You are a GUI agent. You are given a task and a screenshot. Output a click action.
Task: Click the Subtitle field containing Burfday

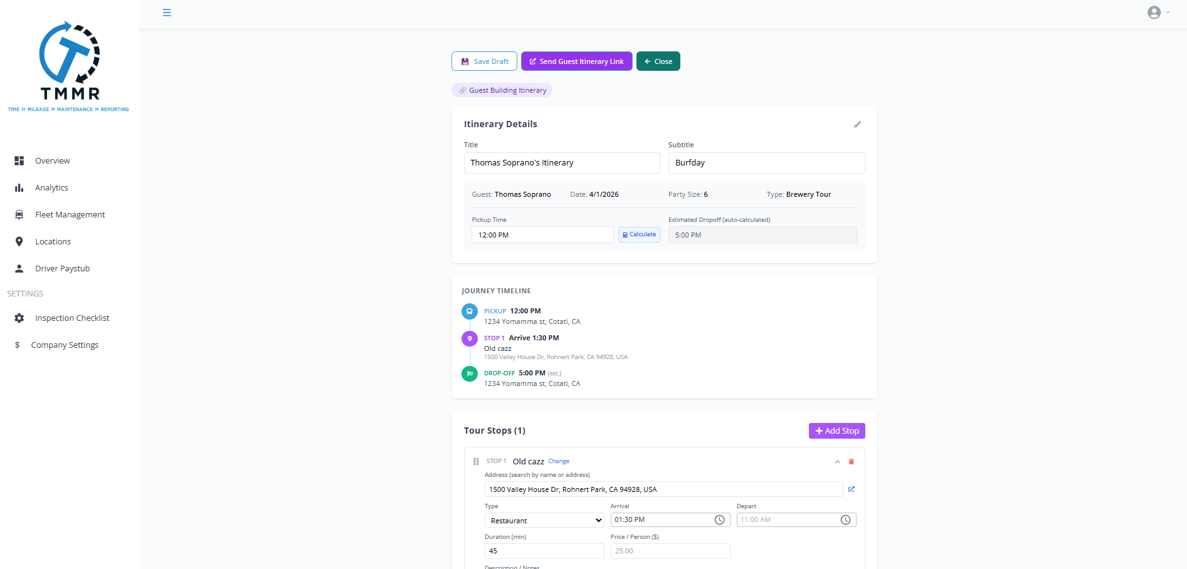pyautogui.click(x=766, y=163)
